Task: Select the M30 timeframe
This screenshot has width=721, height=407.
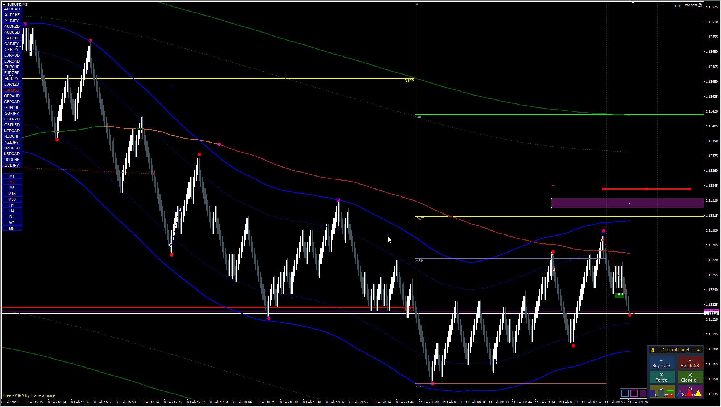Action: click(x=12, y=199)
